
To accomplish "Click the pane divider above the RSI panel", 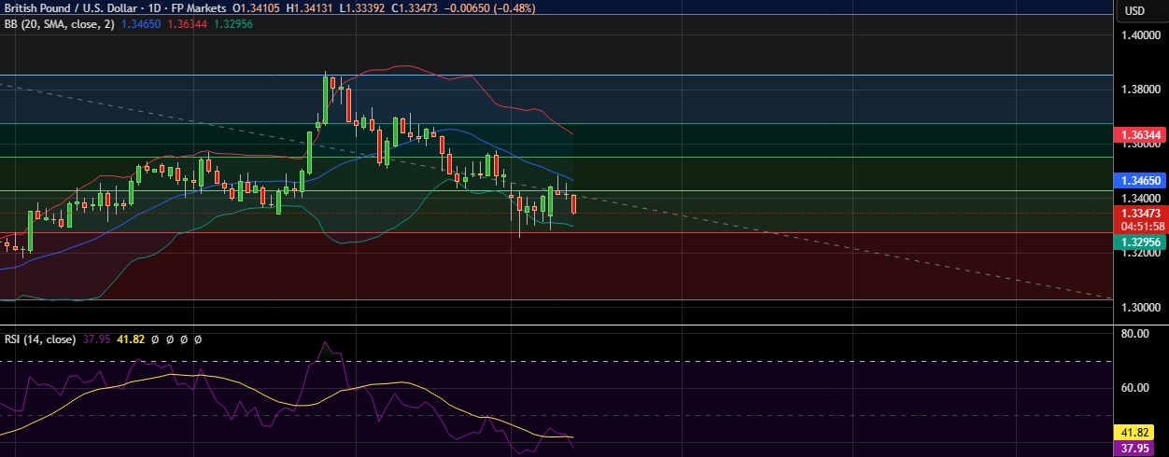I will [x=560, y=325].
